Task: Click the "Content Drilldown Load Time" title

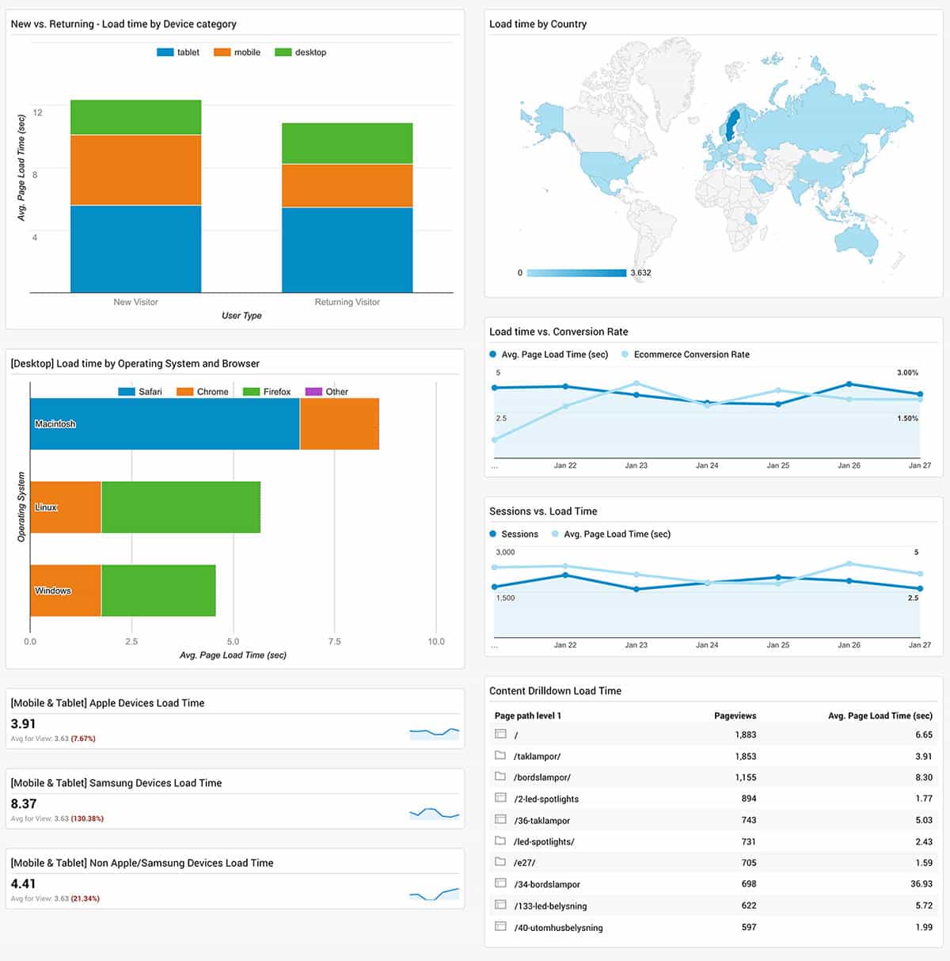Action: [x=555, y=691]
